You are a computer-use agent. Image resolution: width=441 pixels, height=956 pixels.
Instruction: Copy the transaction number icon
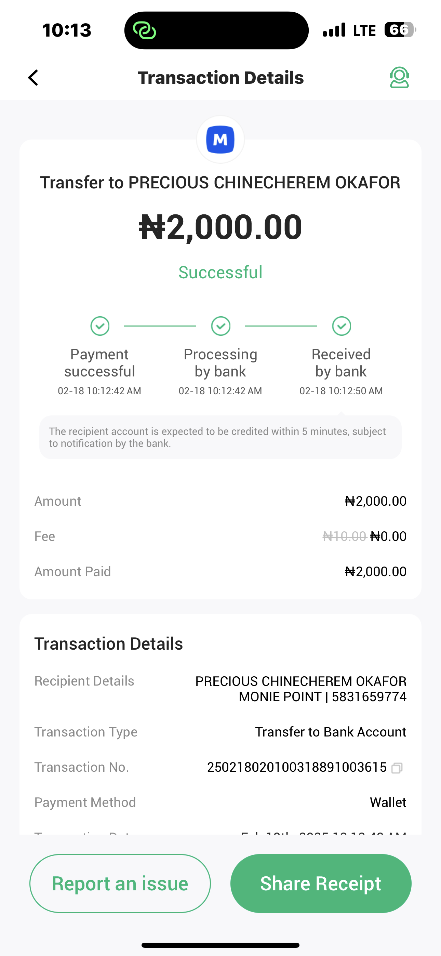point(397,768)
